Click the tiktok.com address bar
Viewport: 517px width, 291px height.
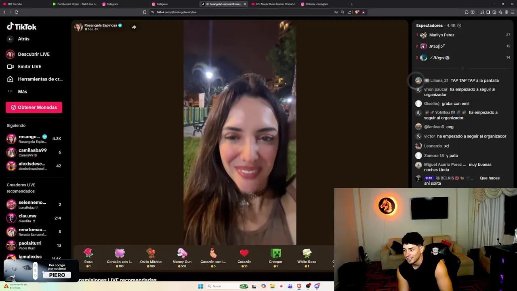click(242, 12)
